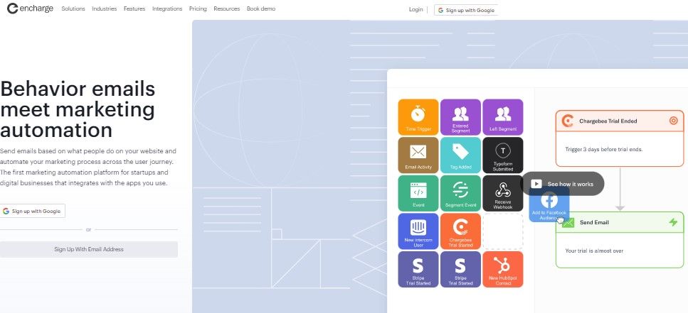The height and width of the screenshot is (313, 688).
Task: Click 'Trigger 3 days before trial ends.' text
Action: point(604,149)
